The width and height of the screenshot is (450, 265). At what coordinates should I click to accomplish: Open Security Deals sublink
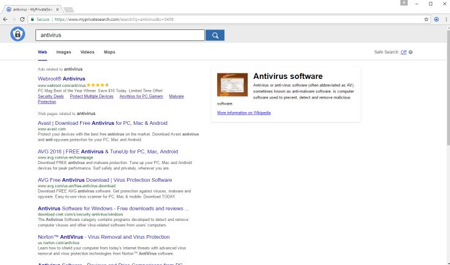tap(51, 96)
